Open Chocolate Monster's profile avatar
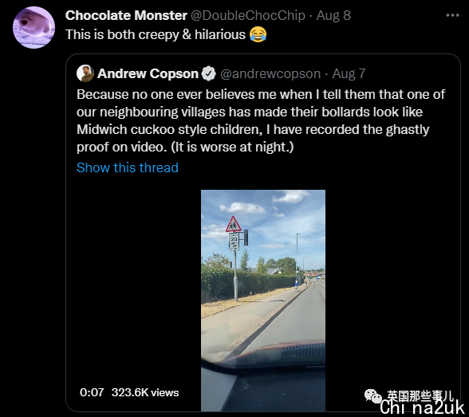Viewport: 469px width, 417px height. 33,27
